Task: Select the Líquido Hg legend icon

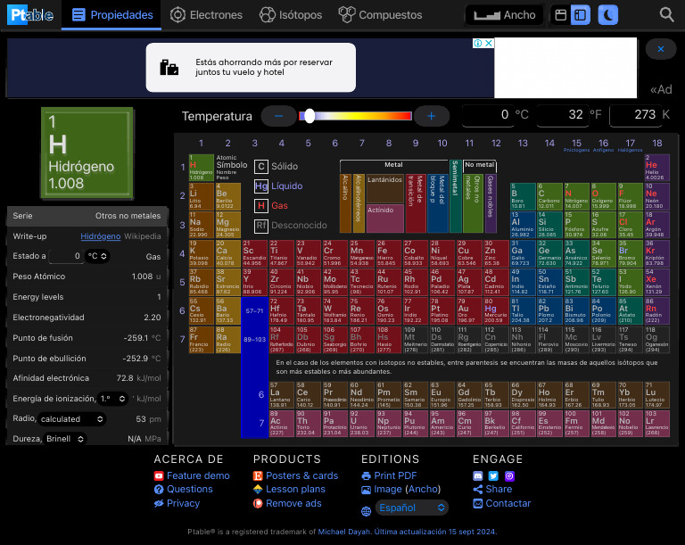Action: [x=260, y=186]
